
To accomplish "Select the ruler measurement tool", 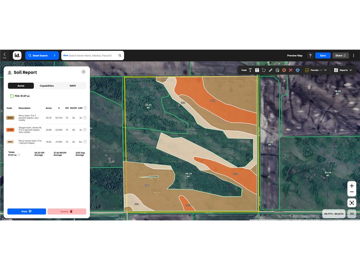I will pos(270,70).
